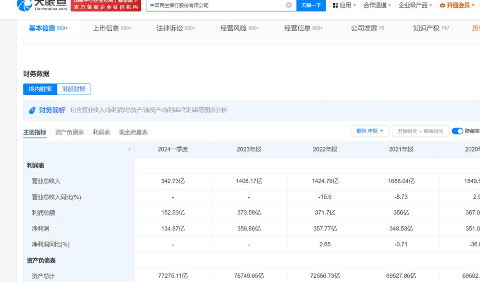480x282 pixels.
Task: Switch to 港股财报 option
Action: tap(73, 89)
